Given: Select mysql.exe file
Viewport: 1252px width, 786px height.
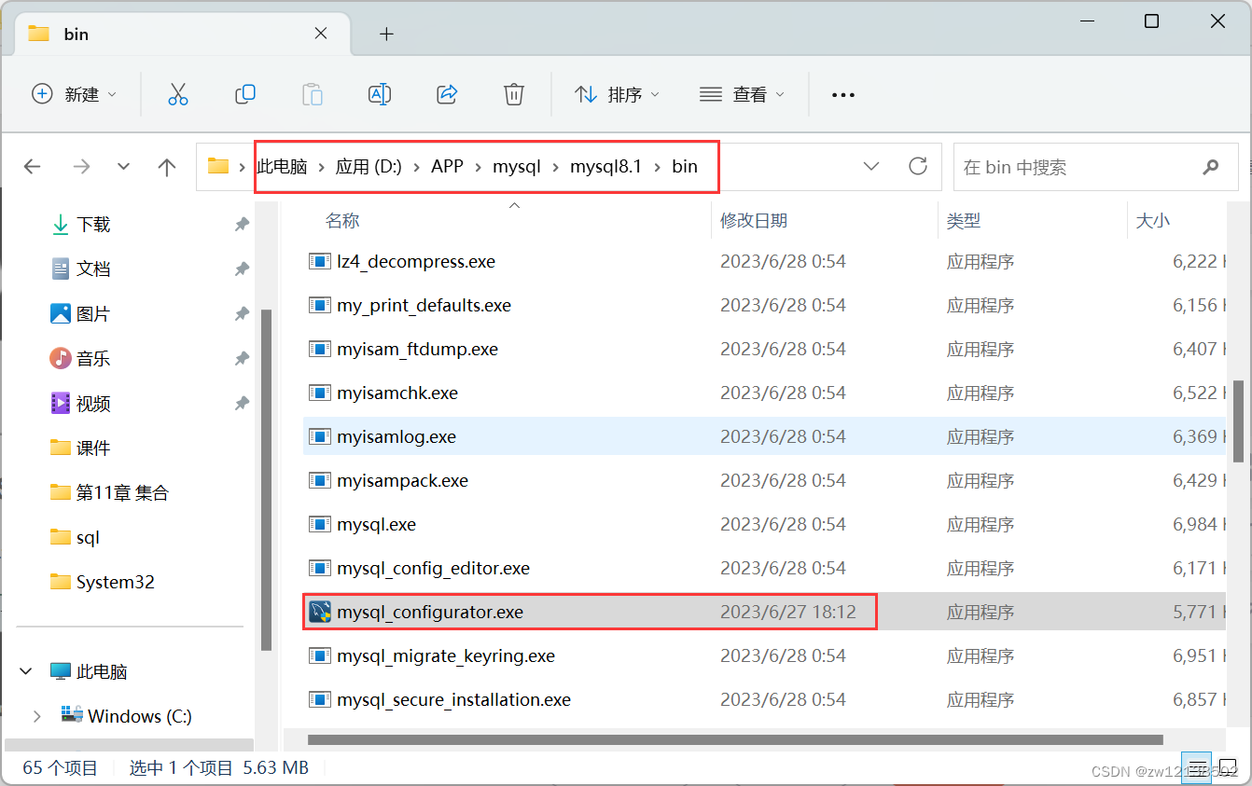Looking at the screenshot, I should pyautogui.click(x=763, y=524).
